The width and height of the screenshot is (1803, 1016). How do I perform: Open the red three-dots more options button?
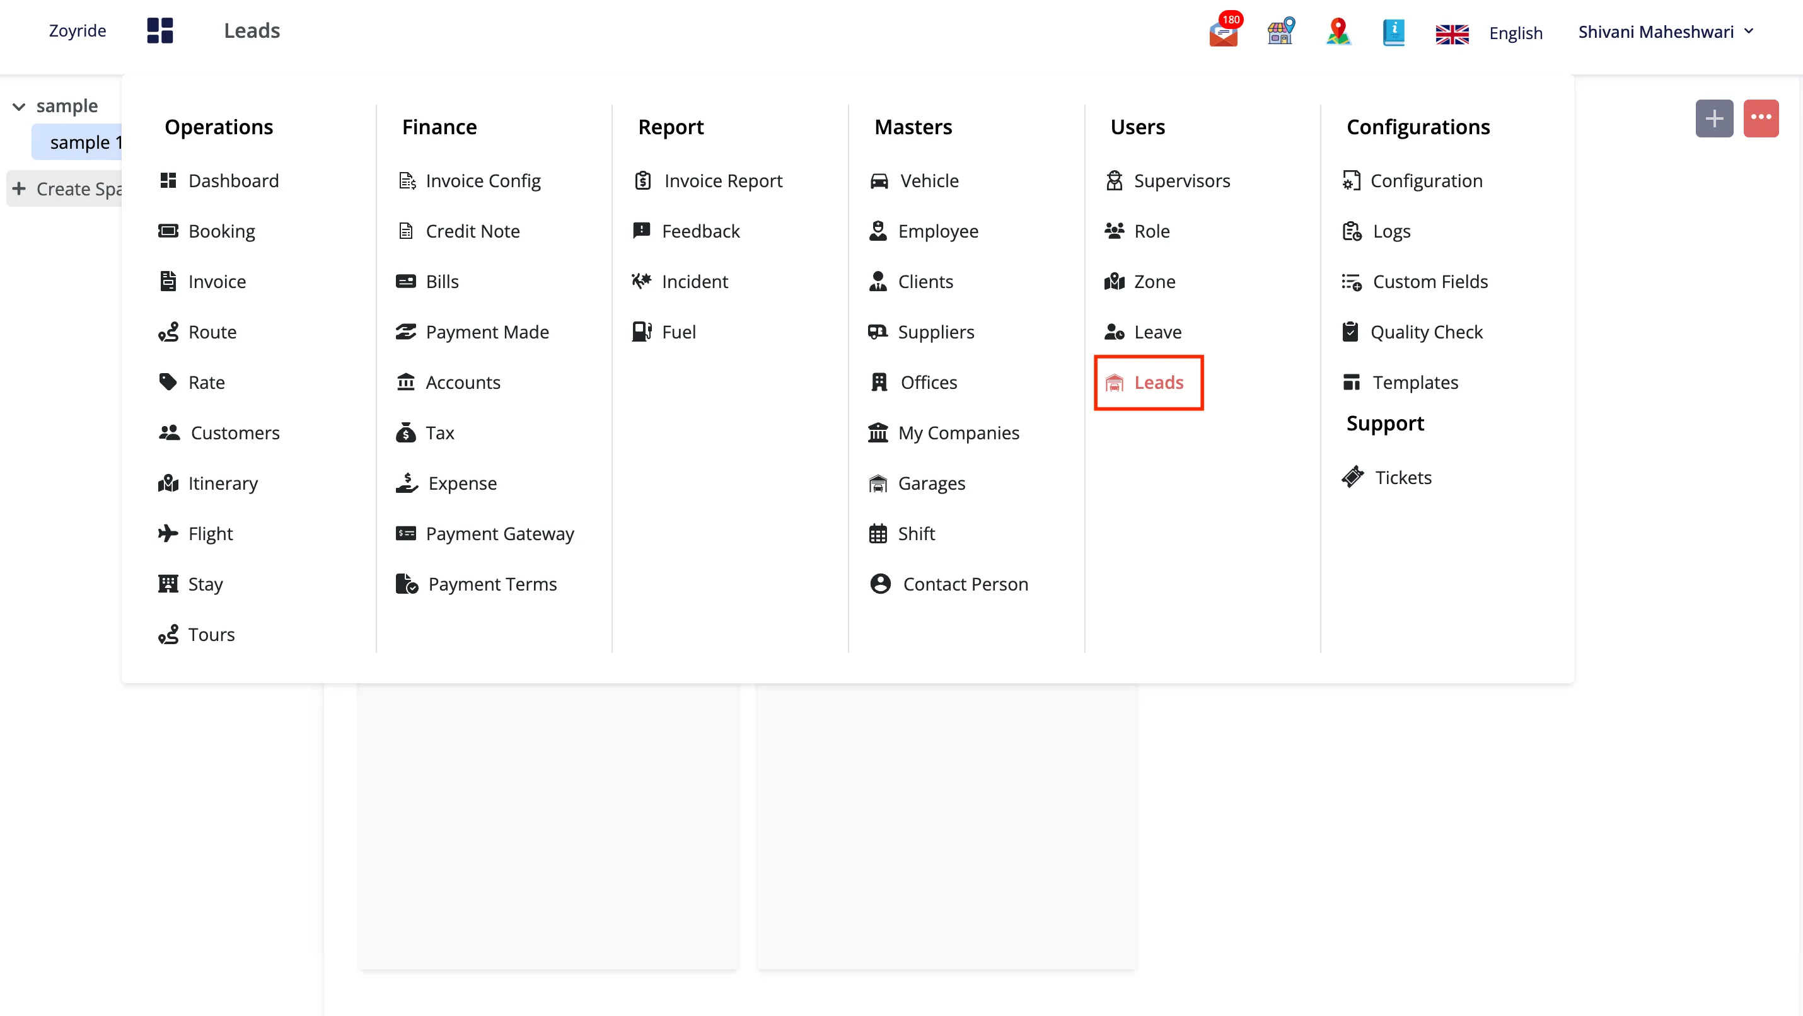pyautogui.click(x=1761, y=118)
